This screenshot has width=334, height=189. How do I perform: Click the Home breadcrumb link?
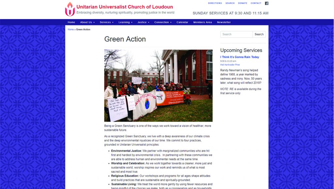[70, 29]
